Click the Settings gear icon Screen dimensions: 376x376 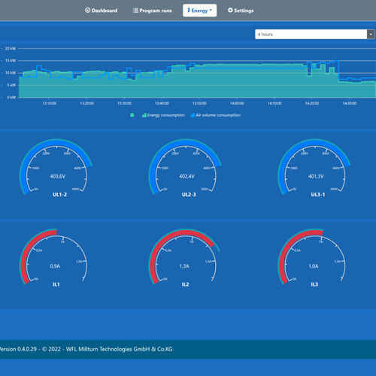pos(230,11)
